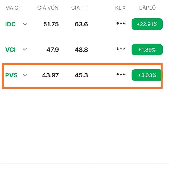Screen dimensions: 169x169
Task: Open the PVS stock ticker
Action: tap(12, 75)
